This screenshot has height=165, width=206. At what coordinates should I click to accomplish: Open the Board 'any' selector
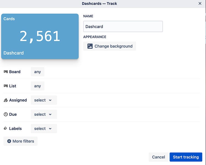point(38,72)
